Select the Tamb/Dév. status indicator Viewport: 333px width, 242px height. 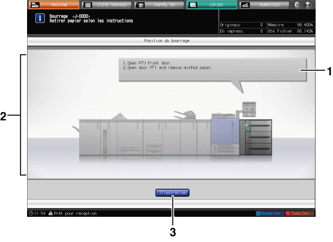click(x=300, y=214)
